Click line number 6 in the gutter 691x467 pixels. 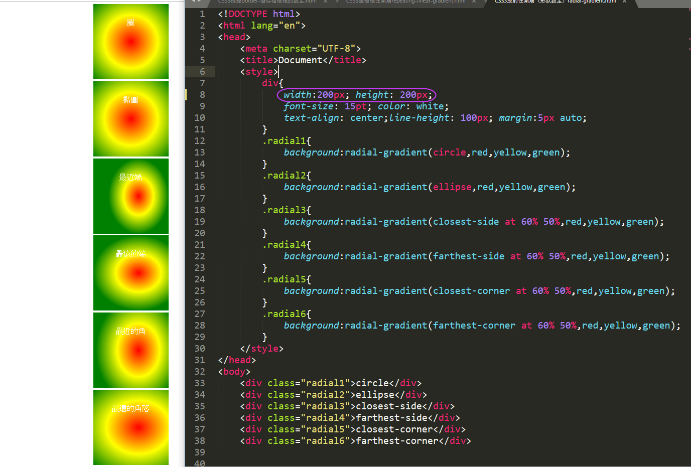[202, 72]
